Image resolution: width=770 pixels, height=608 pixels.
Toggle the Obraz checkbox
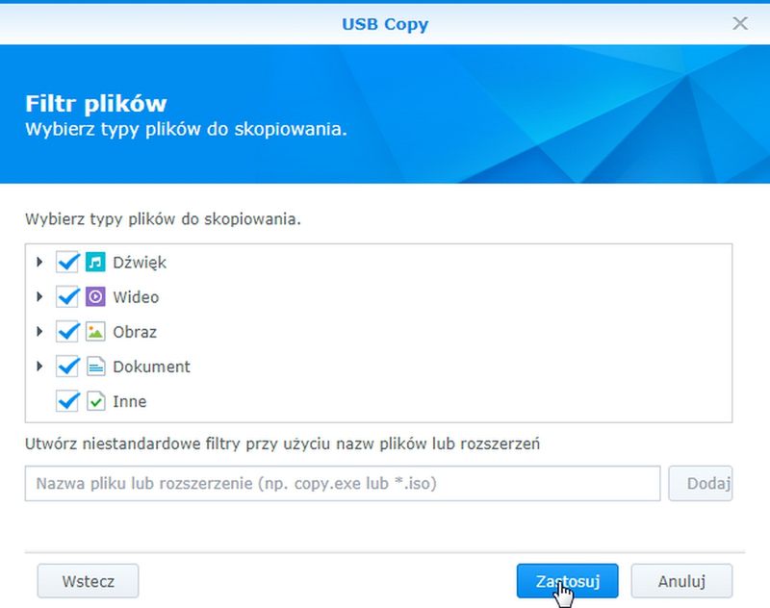(67, 332)
